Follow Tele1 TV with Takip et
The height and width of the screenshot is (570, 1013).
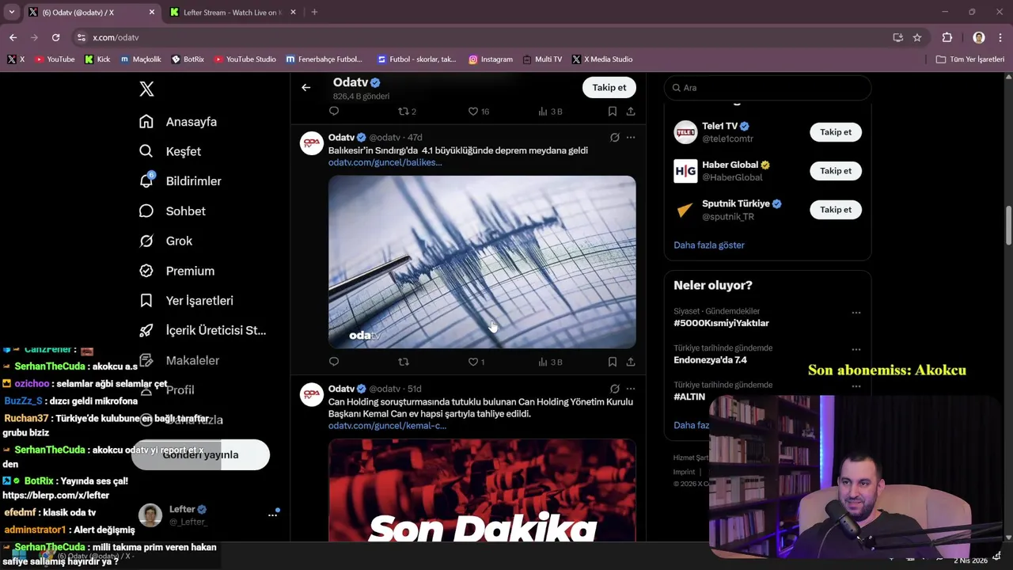(x=836, y=132)
